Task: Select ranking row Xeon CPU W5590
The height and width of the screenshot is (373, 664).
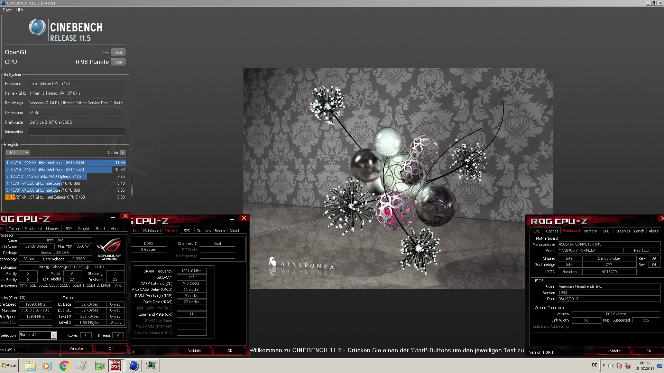Action: coord(65,163)
